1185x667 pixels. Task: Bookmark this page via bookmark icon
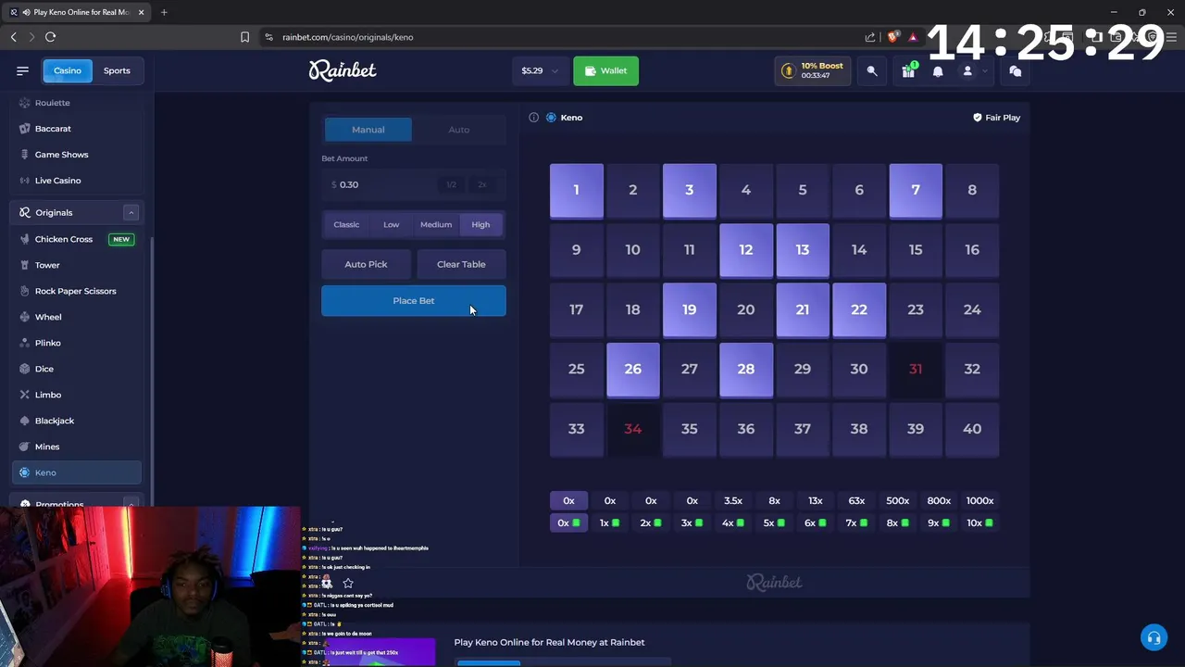tap(244, 37)
